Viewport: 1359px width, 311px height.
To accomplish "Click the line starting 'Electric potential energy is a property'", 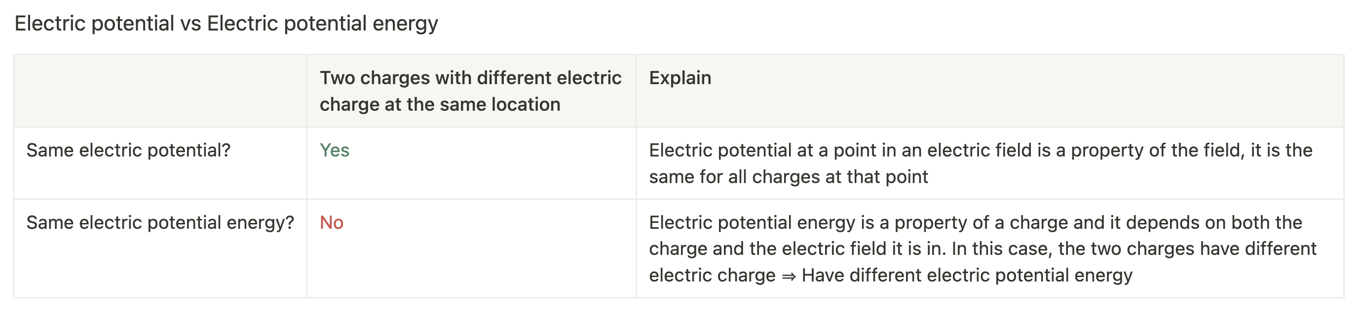I will coord(975,222).
